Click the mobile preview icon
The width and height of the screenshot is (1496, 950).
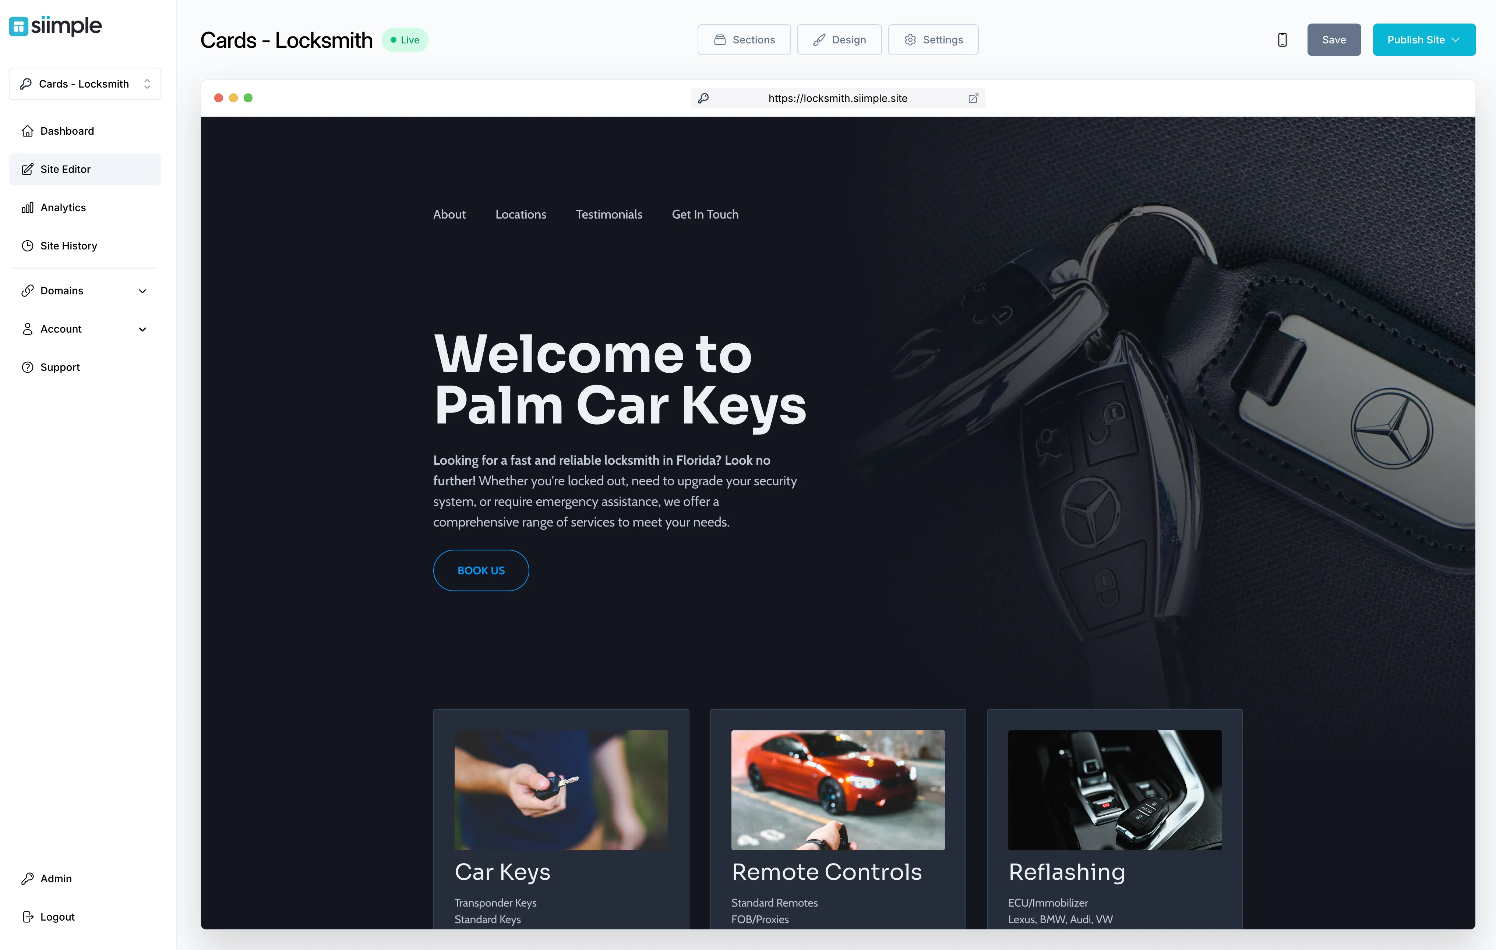click(1282, 39)
